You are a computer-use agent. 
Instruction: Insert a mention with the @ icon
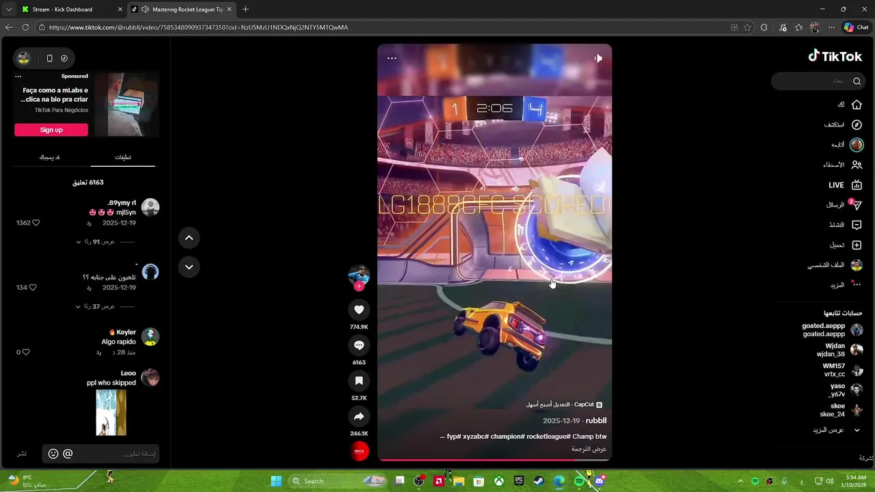click(68, 454)
